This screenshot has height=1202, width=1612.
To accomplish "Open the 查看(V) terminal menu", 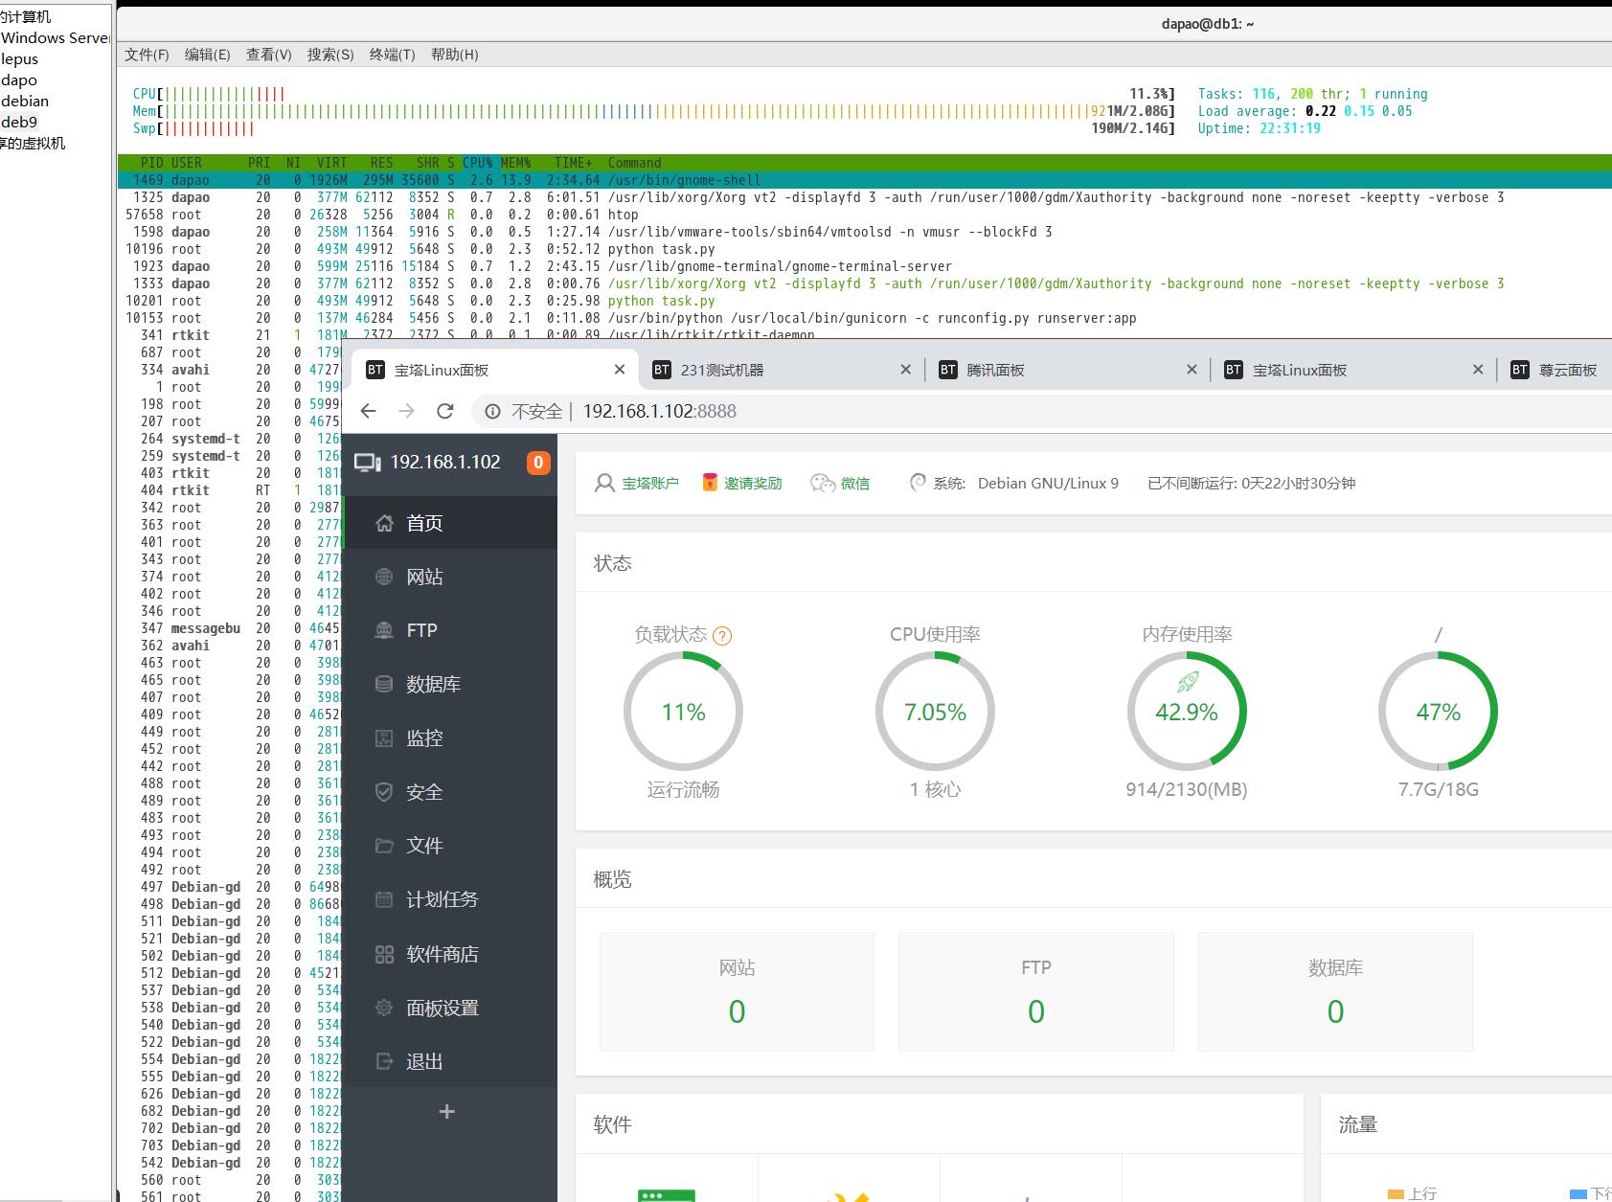I will [268, 55].
